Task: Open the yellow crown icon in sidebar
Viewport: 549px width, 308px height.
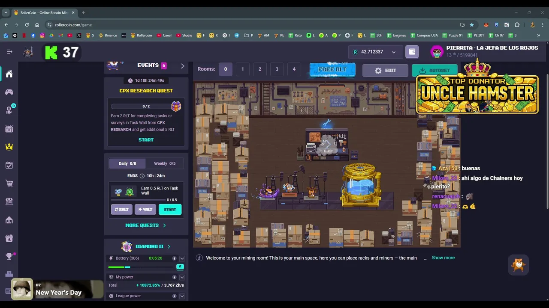Action: 9,147
